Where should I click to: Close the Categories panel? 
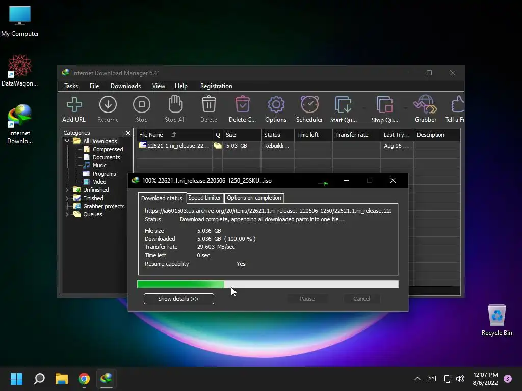128,133
